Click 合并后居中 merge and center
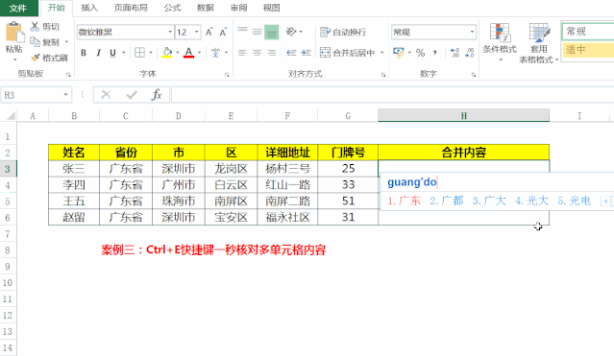Viewport: 614px width, 356px height. (347, 53)
